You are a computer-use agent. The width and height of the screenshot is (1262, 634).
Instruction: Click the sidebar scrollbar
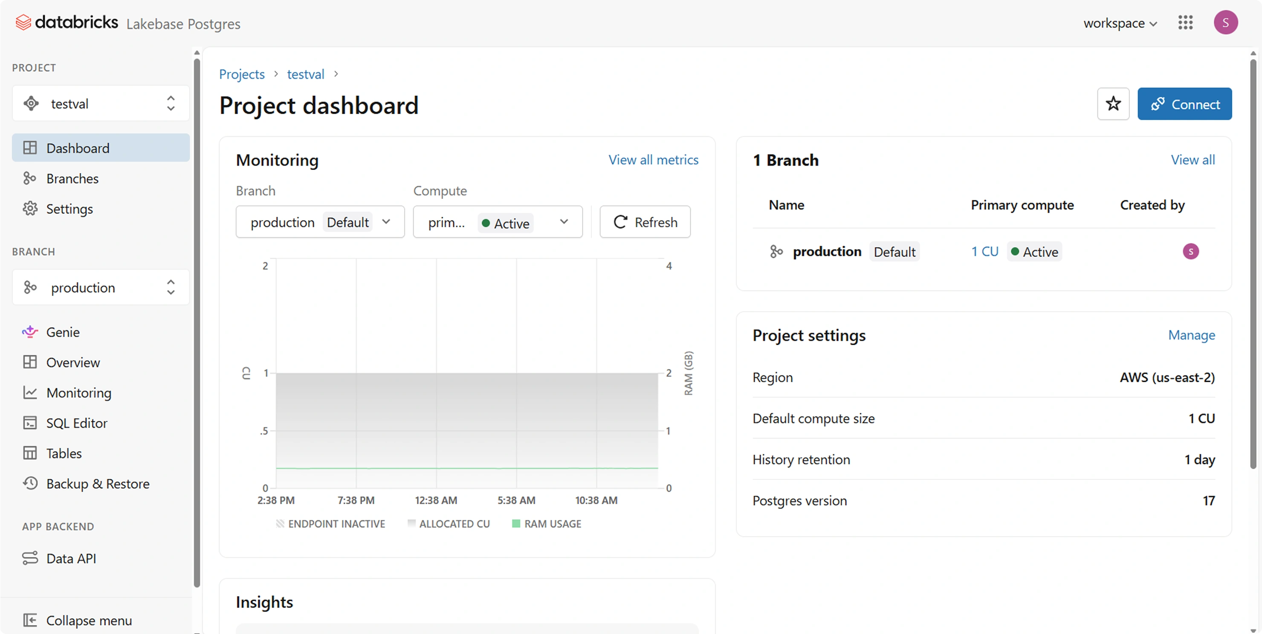tap(197, 323)
